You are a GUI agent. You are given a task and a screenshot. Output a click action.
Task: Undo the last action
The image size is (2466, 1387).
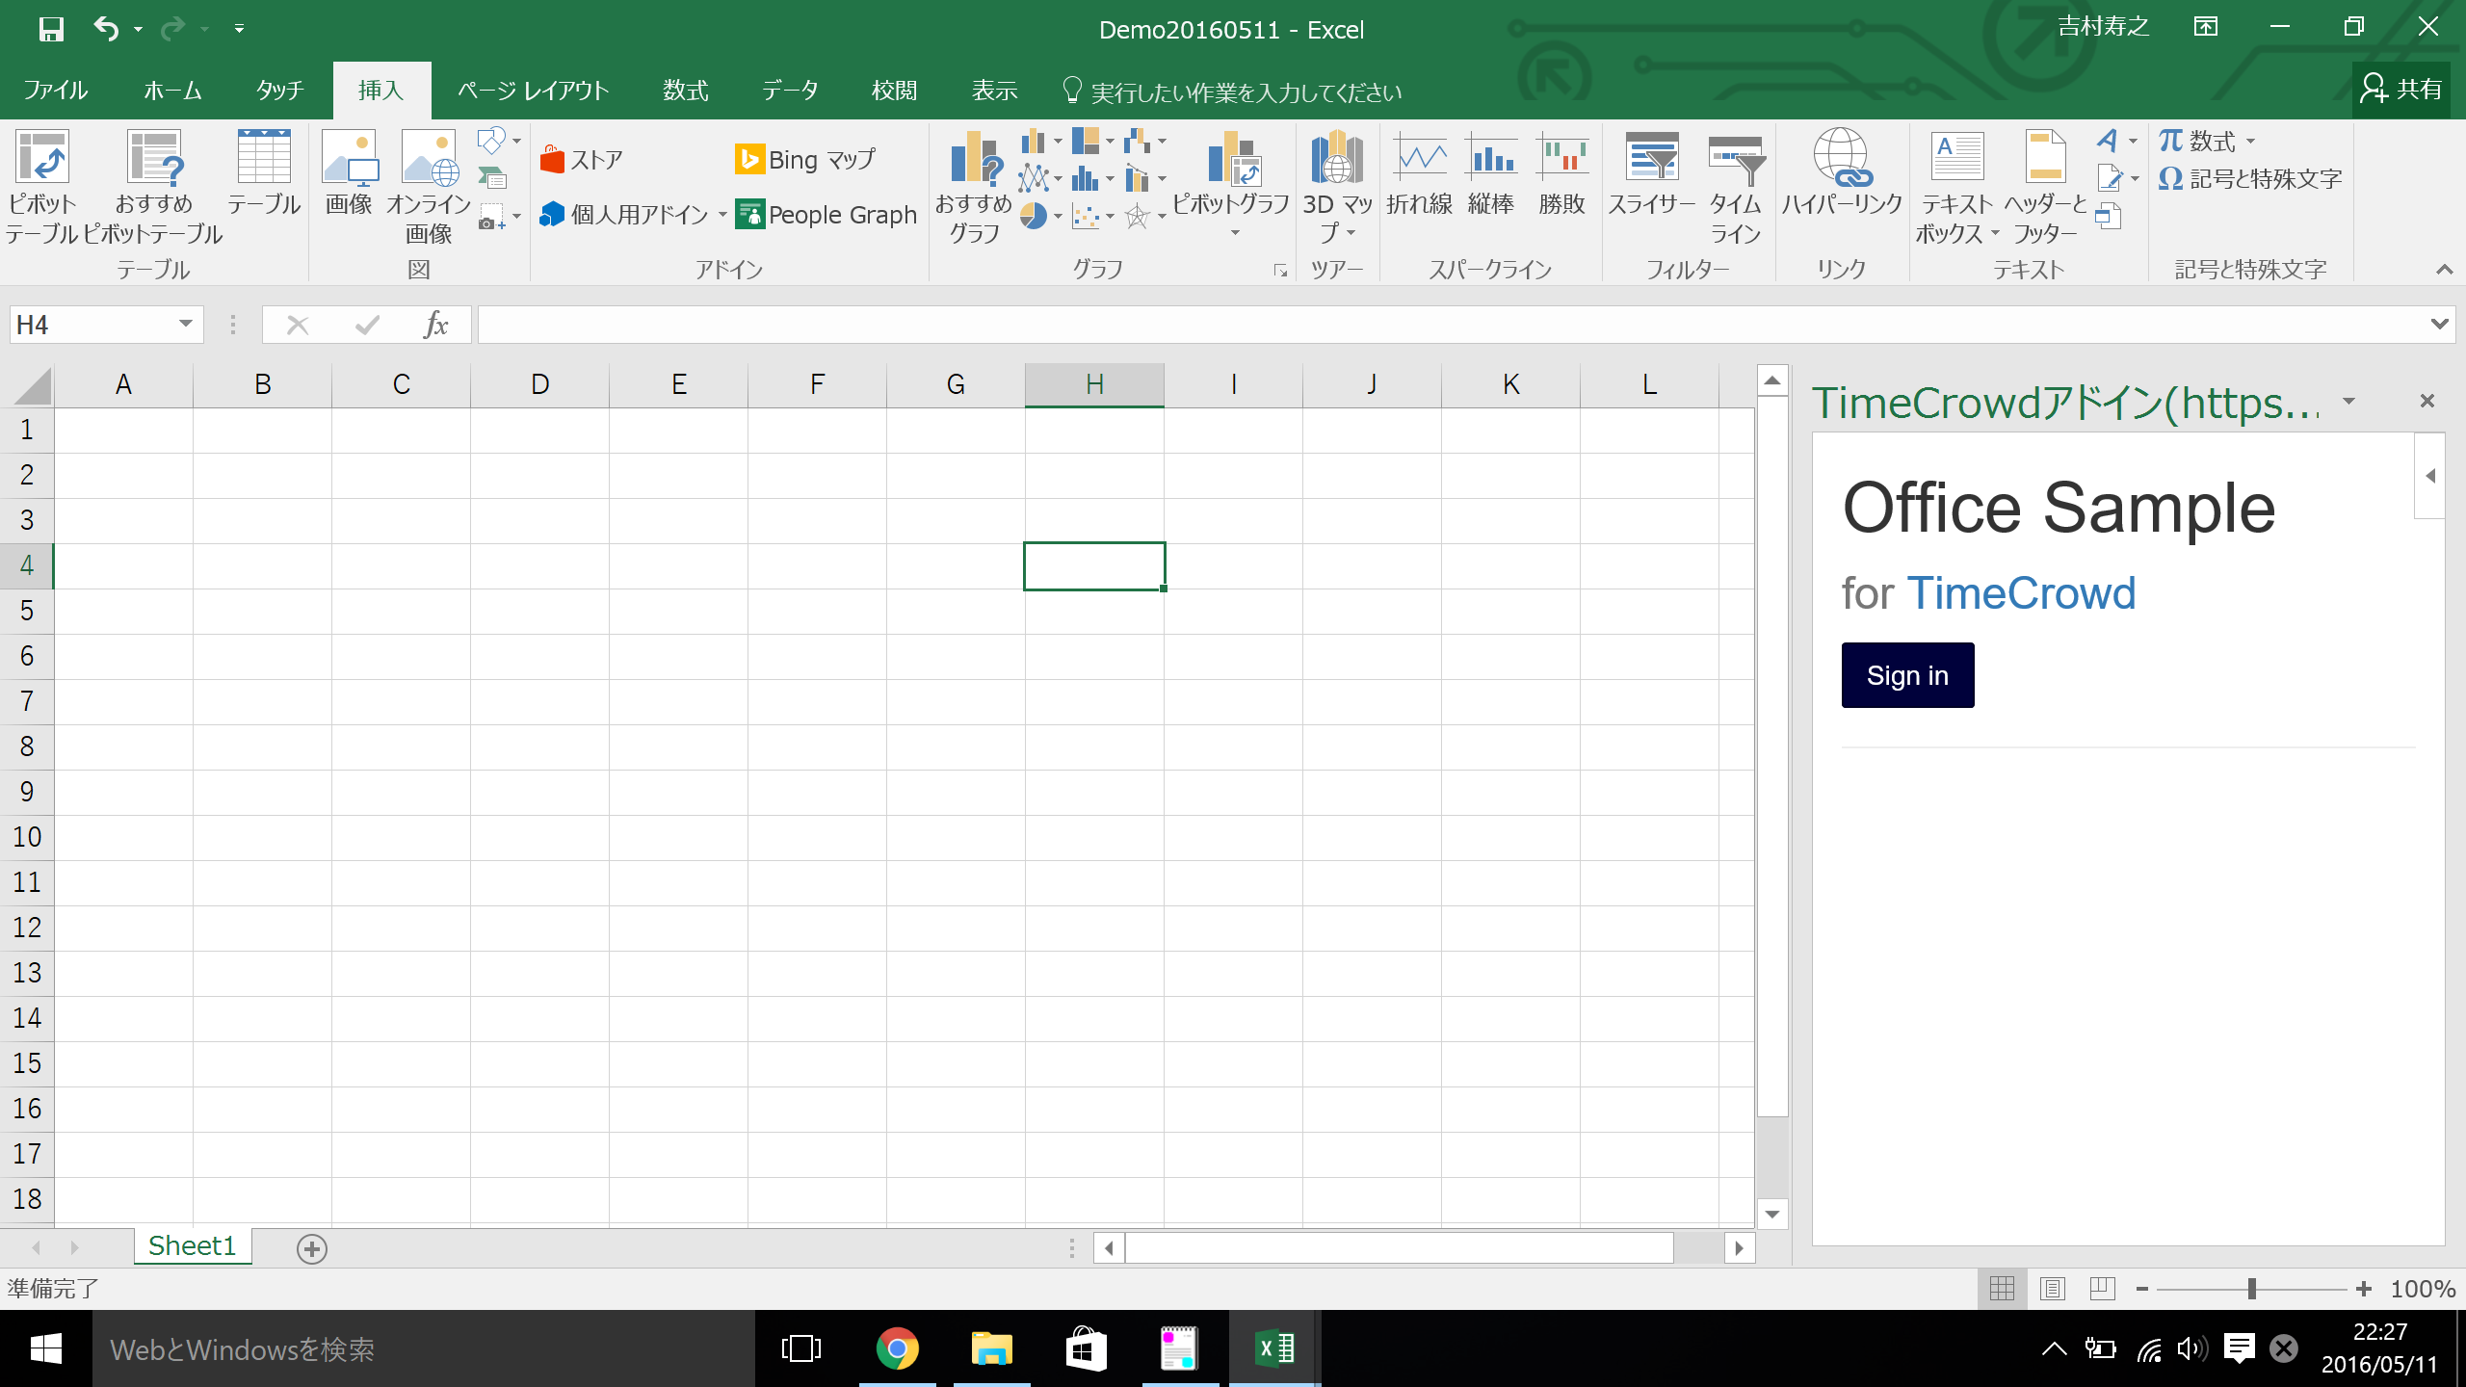point(106,29)
